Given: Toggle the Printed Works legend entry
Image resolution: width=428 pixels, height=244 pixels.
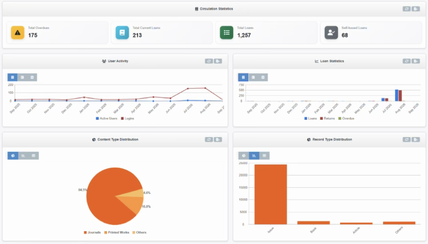Looking at the screenshot, I should click(117, 232).
